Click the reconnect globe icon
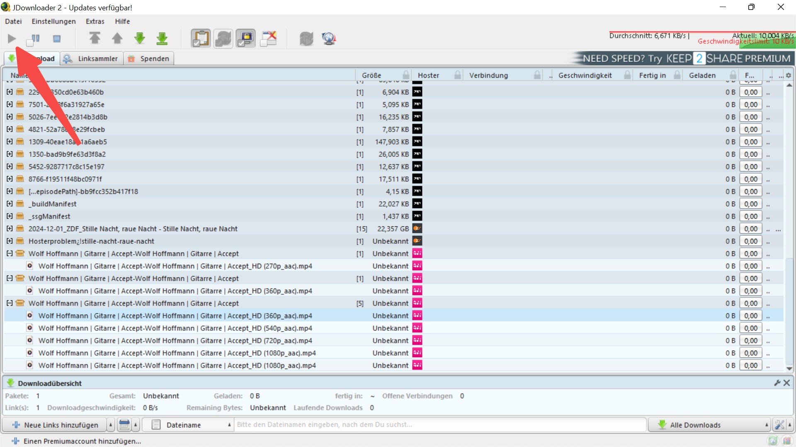This screenshot has height=447, width=796. 329,38
